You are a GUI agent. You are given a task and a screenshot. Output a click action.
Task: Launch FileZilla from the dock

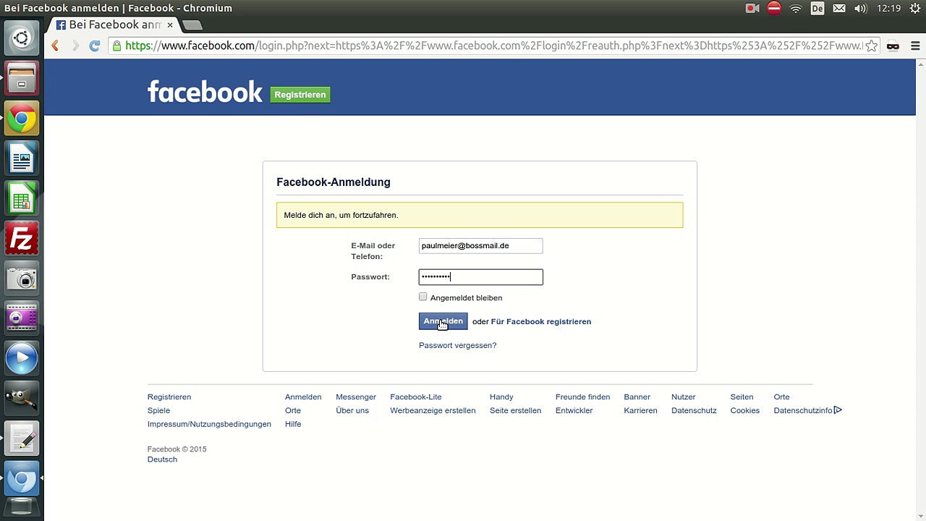pyautogui.click(x=22, y=239)
